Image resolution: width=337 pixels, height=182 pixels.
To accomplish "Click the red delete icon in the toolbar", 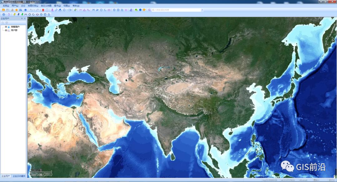I will (42, 11).
